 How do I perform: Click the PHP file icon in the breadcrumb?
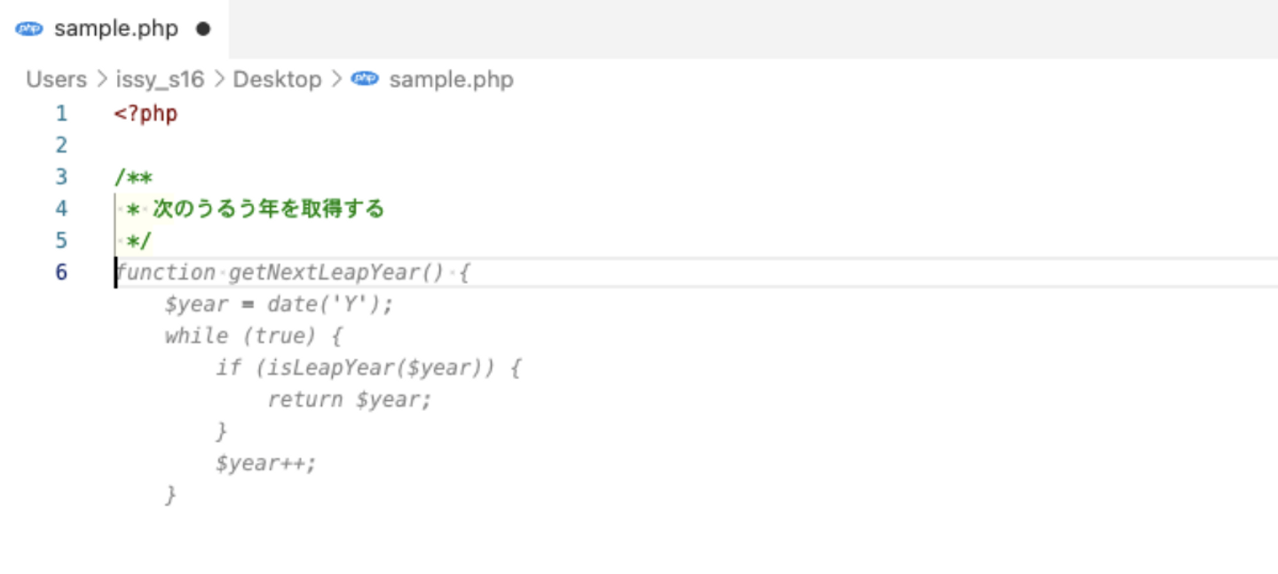(365, 79)
